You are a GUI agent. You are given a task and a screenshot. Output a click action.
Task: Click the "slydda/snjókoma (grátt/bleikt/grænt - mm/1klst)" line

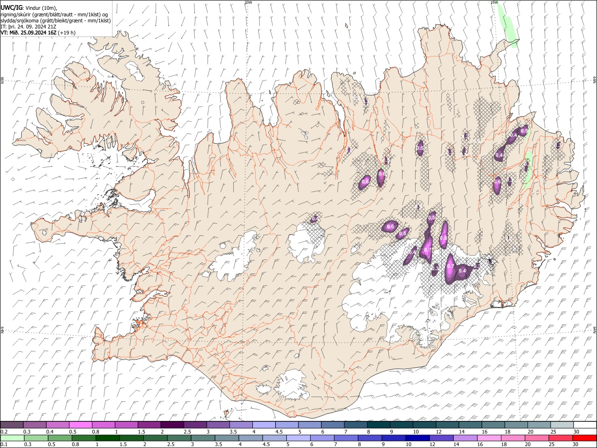click(x=56, y=21)
